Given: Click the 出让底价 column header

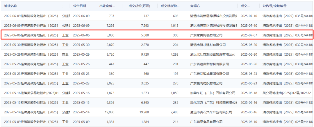Looking at the screenshot, I should click(x=107, y=6).
